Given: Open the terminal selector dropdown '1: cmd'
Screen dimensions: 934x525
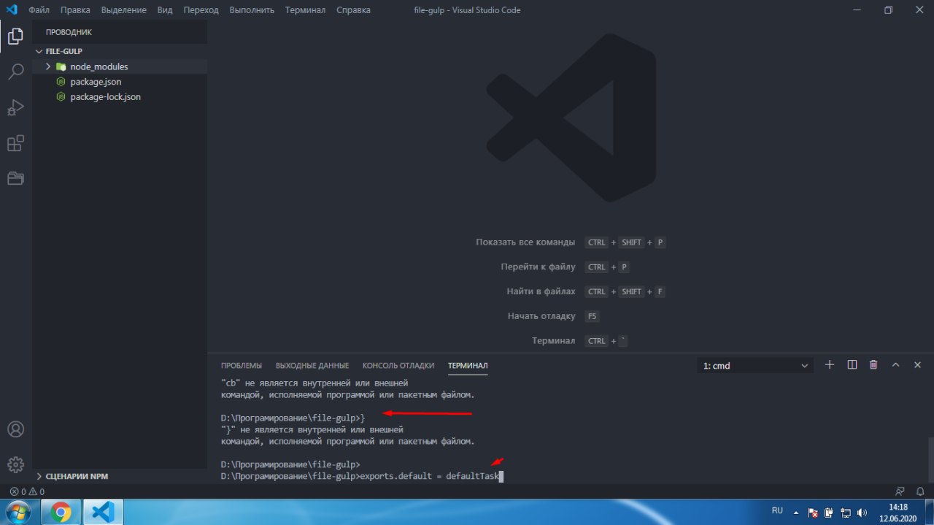Looking at the screenshot, I should click(755, 365).
